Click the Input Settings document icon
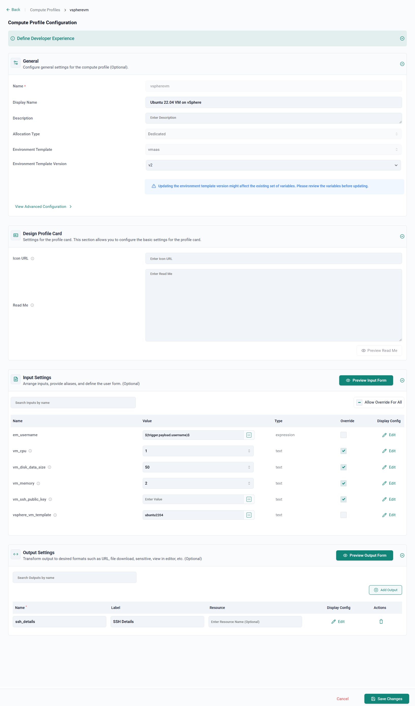The image size is (415, 706). point(16,379)
